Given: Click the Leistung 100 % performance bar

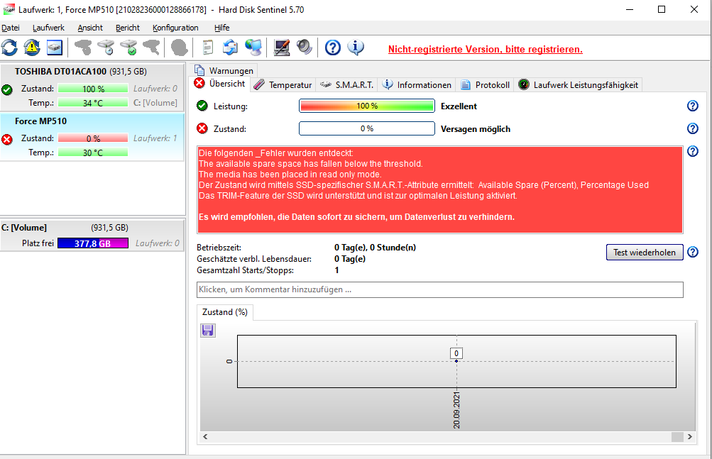Looking at the screenshot, I should point(367,106).
